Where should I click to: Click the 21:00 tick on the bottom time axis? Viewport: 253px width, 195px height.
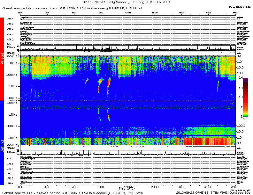pyautogui.click(x=209, y=186)
